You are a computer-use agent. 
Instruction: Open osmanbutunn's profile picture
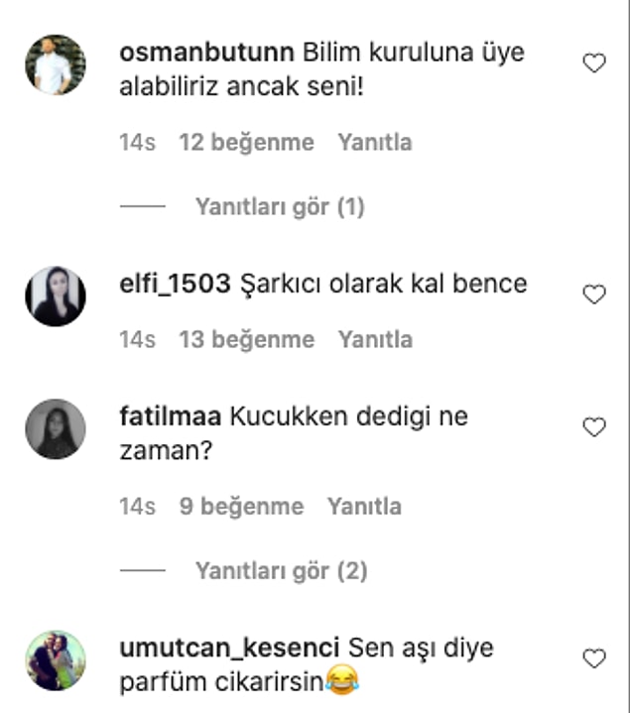point(56,64)
